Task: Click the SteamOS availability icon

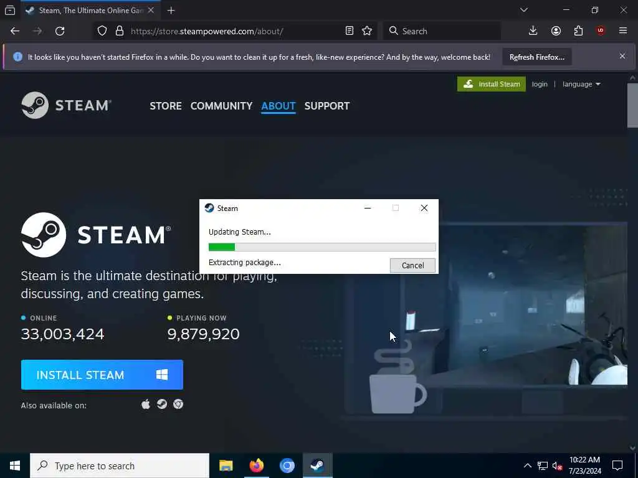Action: pyautogui.click(x=162, y=404)
